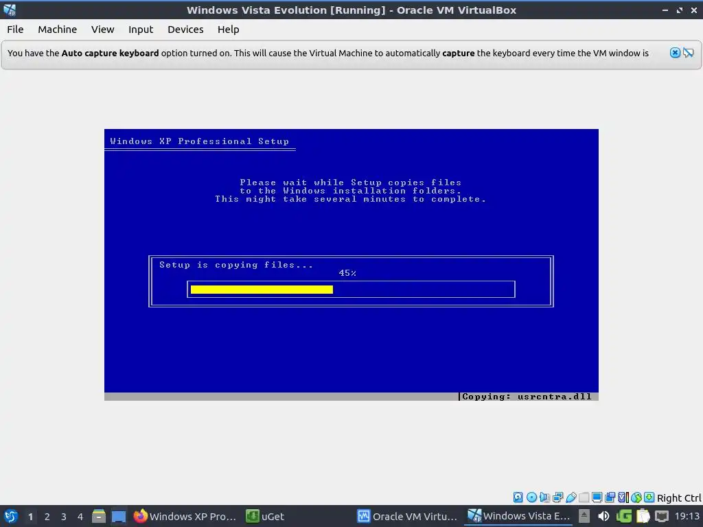Click the wired network tray icon
This screenshot has width=703, height=527.
662,516
